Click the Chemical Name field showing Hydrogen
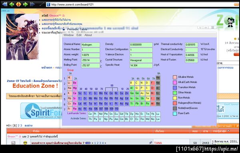Viewport: 240px width, 153px height. [x=90, y=45]
